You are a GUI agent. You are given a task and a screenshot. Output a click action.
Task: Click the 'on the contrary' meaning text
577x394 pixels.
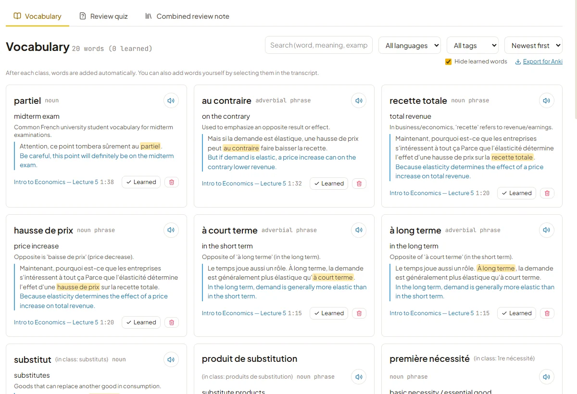226,116
